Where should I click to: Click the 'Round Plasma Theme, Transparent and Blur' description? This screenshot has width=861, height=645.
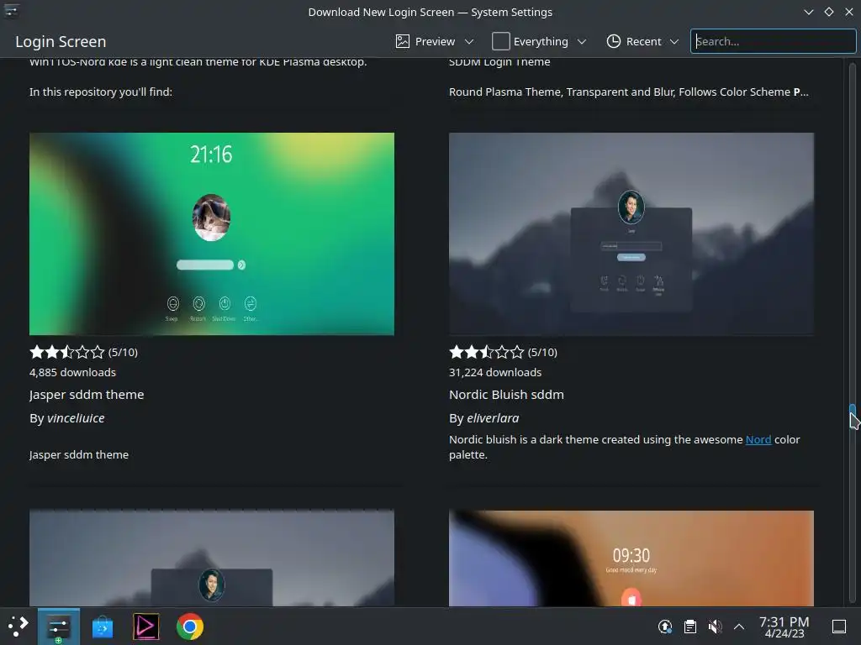[629, 92]
